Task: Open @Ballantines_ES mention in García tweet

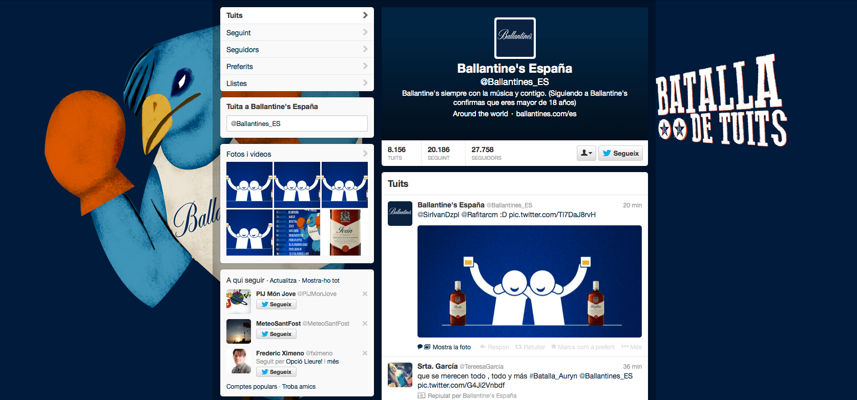Action: click(606, 376)
